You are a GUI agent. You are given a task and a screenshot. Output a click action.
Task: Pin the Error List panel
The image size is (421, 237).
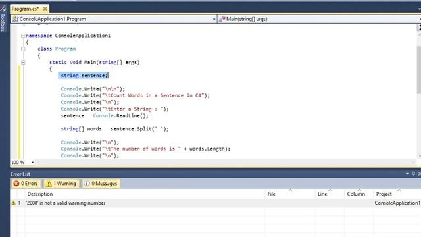pyautogui.click(x=414, y=174)
